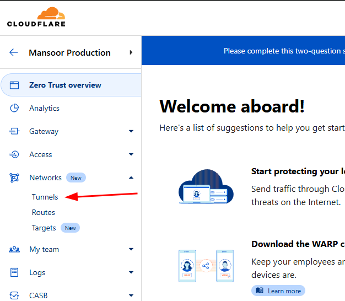This screenshot has width=345, height=301.
Task: Click the CASB shield icon
Action: pos(14,295)
